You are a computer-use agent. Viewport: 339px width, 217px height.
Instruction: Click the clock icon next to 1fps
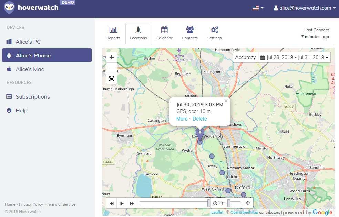coord(215,203)
